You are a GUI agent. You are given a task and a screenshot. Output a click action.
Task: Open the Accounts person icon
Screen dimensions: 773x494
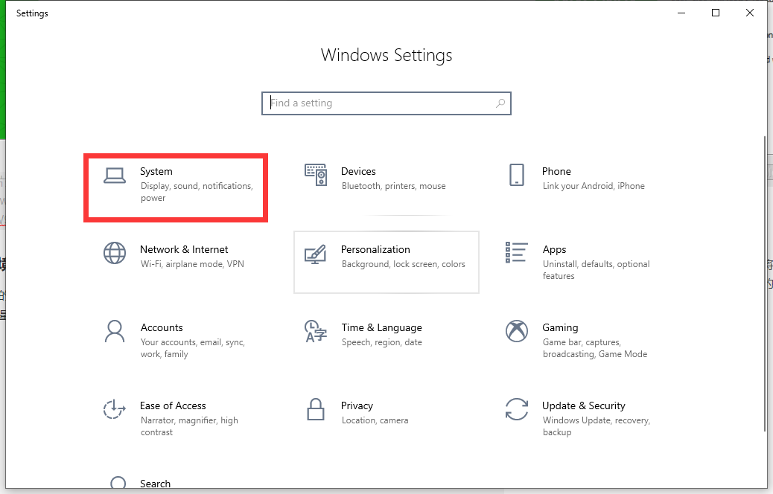(115, 331)
